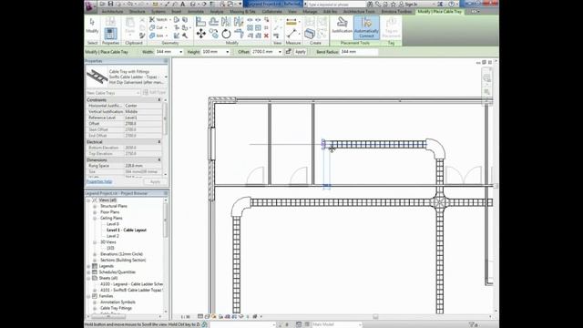
Task: Expand the Schedules/Quantities tree node
Action: tap(89, 272)
